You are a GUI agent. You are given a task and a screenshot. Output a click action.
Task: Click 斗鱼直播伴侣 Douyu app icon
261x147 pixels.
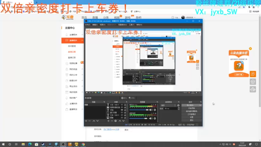coord(239,66)
